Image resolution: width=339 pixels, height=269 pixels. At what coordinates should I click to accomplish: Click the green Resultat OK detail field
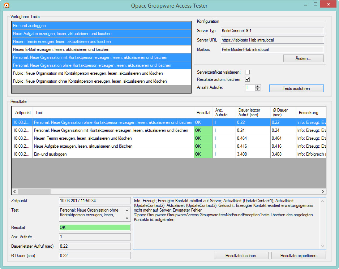click(95, 227)
